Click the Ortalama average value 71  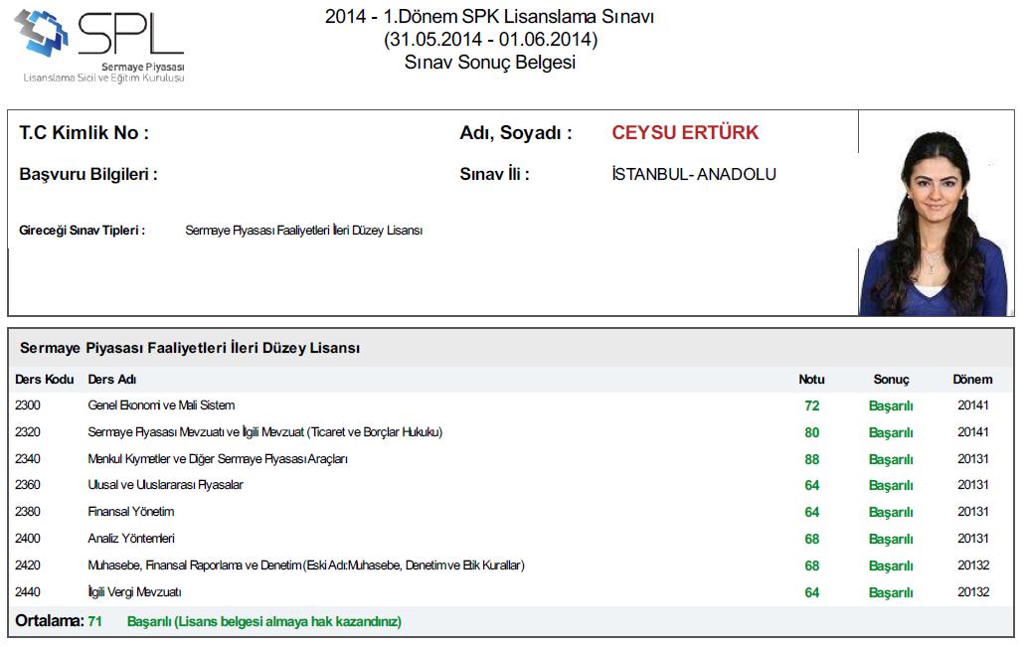click(x=95, y=621)
